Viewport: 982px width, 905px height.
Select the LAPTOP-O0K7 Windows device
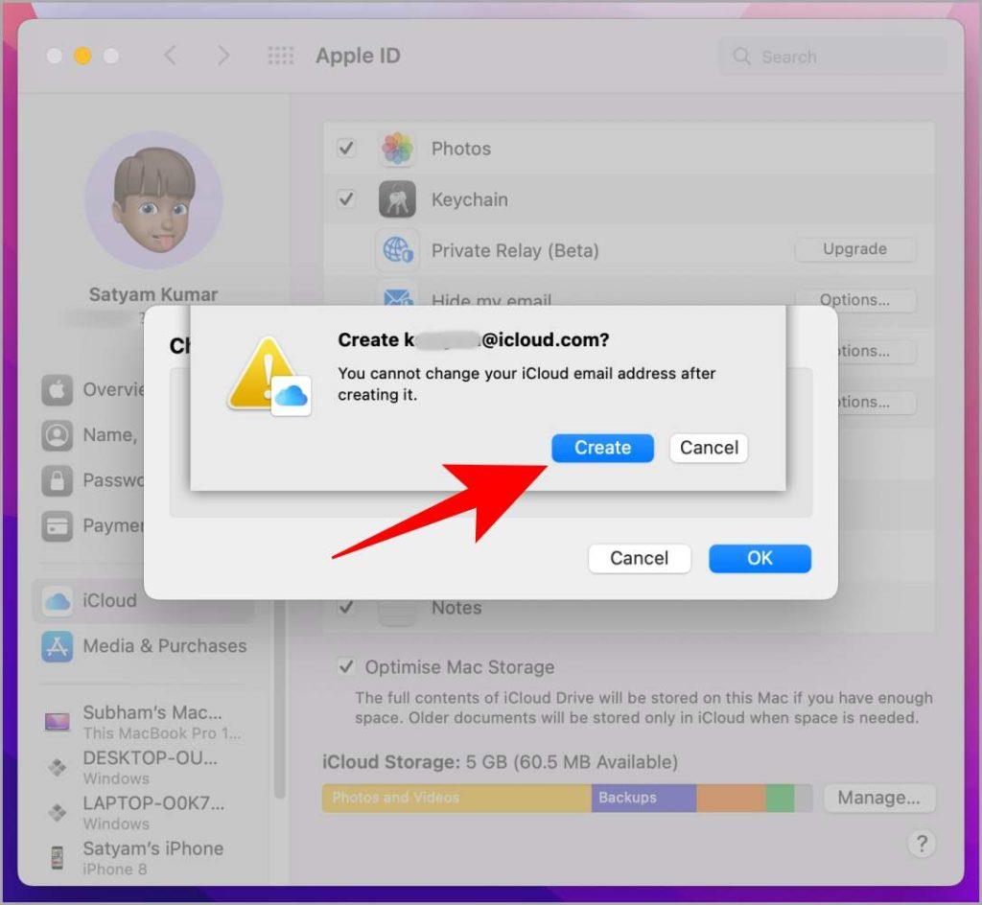pyautogui.click(x=144, y=812)
